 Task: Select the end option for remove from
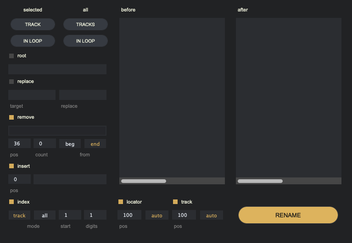tap(95, 144)
